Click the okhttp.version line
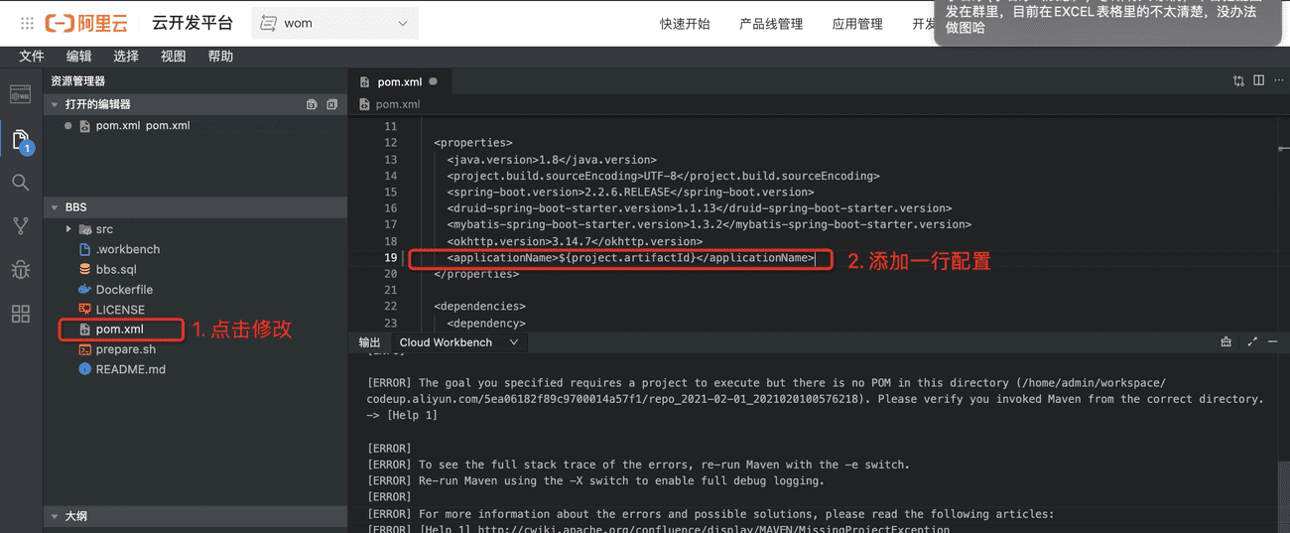Viewport: 1290px width, 533px height. pyautogui.click(x=575, y=241)
